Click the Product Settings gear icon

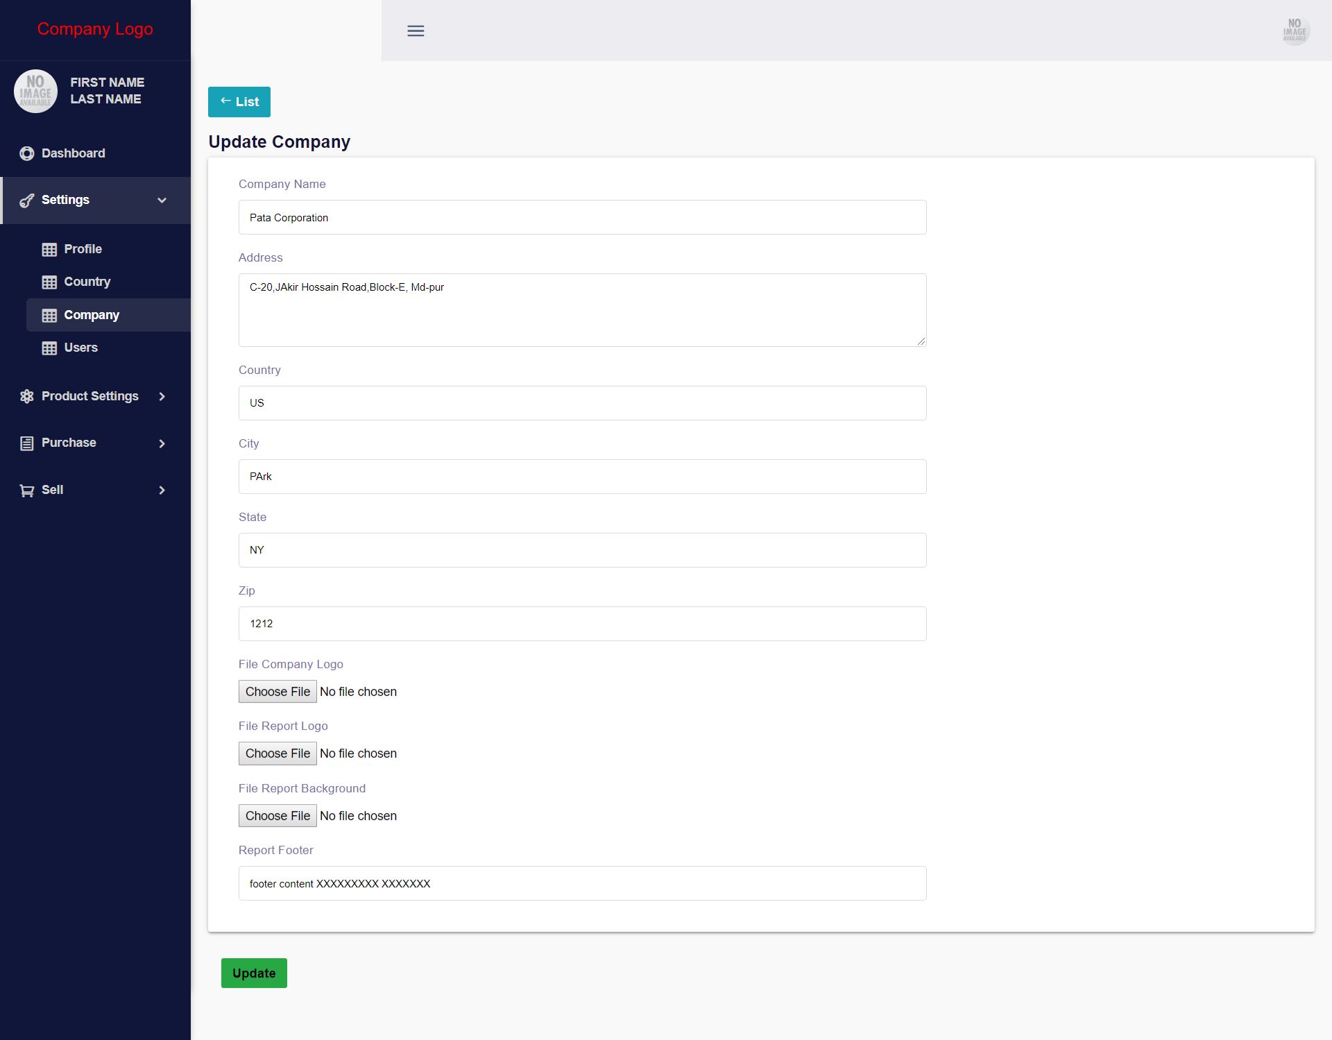pos(26,396)
